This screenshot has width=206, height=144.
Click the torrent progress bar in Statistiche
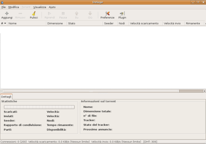tap(39, 107)
